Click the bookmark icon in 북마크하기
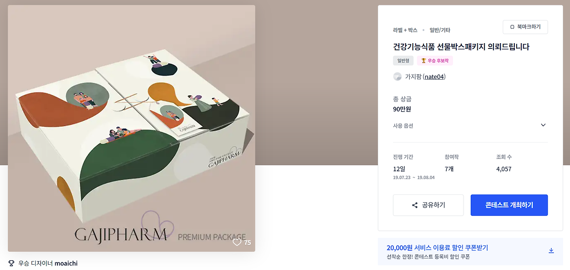The height and width of the screenshot is (270, 570). point(512,27)
